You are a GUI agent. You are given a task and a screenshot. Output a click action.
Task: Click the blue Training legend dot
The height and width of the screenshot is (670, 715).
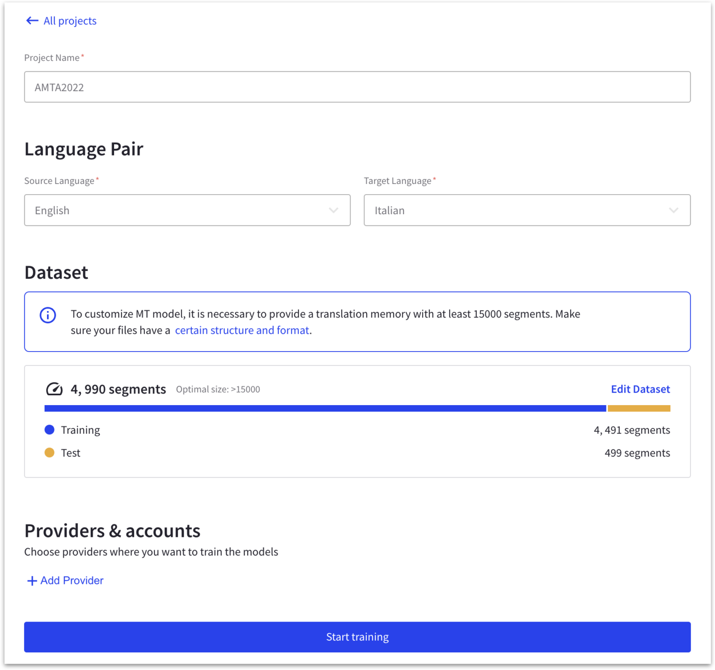(x=49, y=429)
